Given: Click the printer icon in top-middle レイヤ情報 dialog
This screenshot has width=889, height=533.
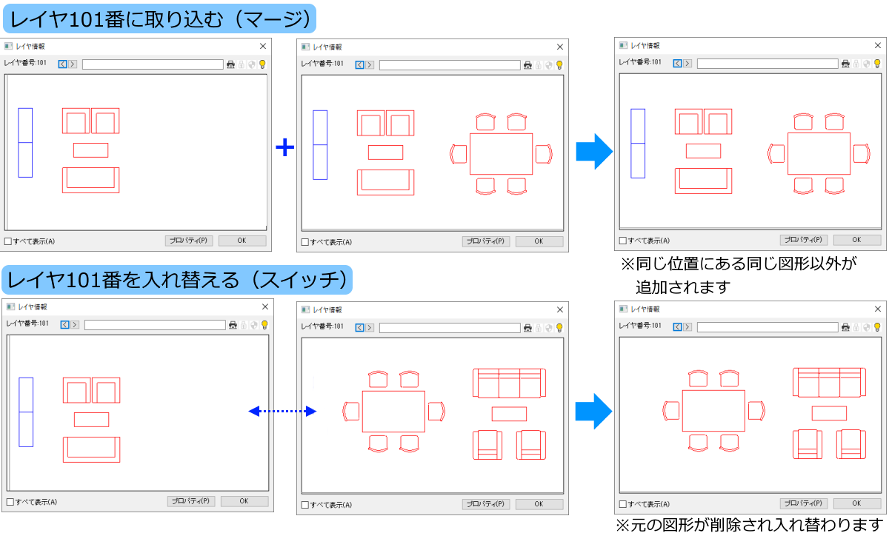Looking at the screenshot, I should coord(527,65).
